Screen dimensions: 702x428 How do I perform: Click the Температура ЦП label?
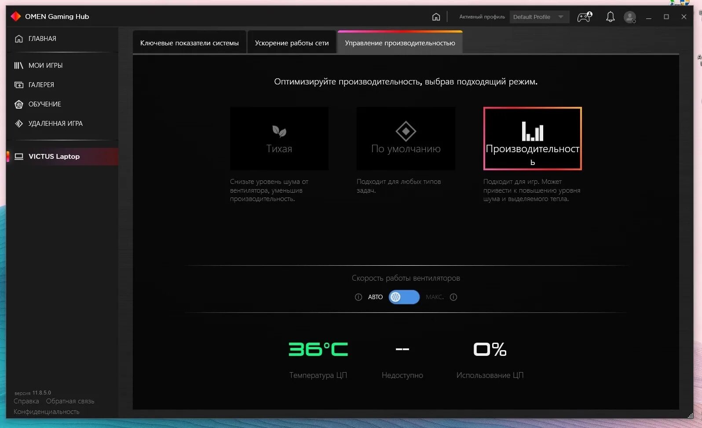(x=318, y=375)
